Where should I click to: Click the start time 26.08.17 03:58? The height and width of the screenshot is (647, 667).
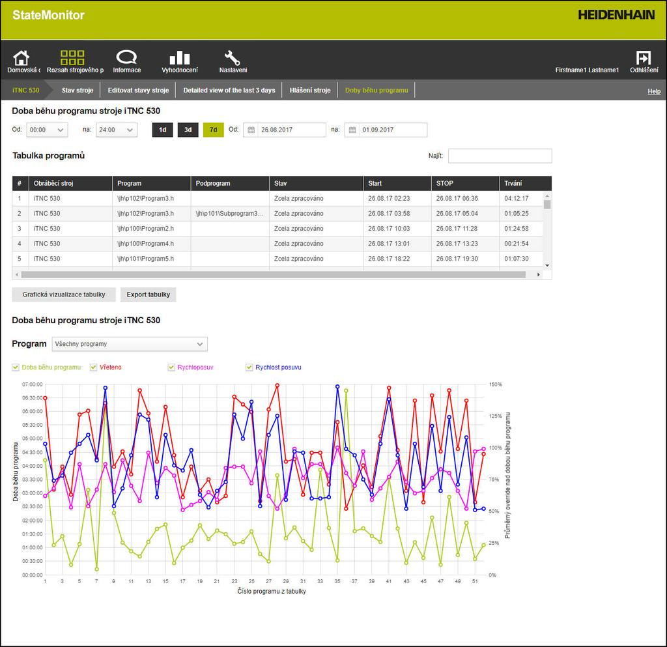tap(397, 214)
